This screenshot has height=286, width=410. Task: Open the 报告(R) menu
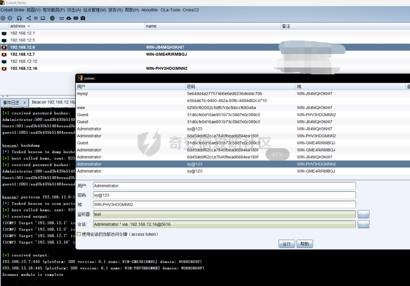(115, 10)
